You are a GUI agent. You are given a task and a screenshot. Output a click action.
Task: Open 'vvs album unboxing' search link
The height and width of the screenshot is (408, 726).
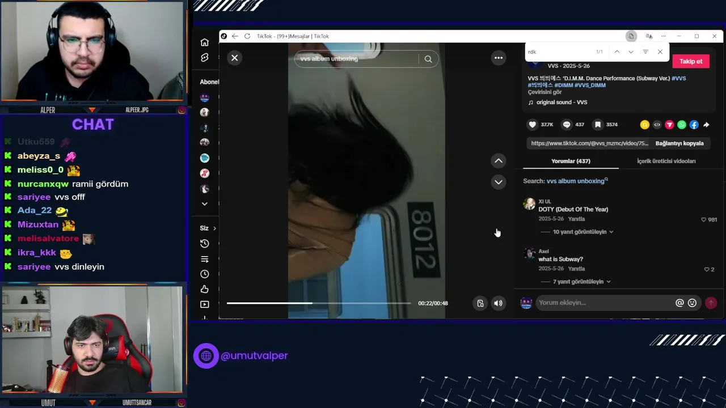click(x=577, y=181)
